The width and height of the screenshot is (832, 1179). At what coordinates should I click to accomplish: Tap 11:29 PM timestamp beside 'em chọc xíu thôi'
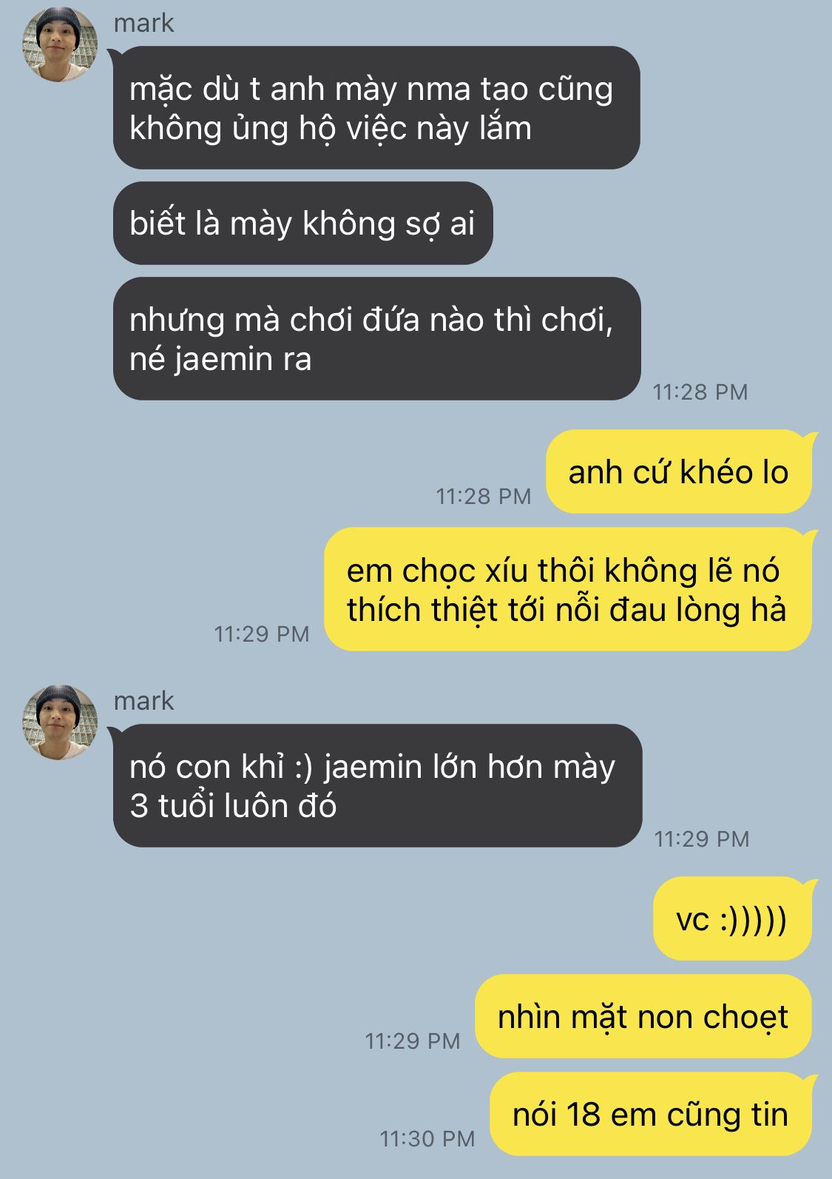[x=261, y=634]
